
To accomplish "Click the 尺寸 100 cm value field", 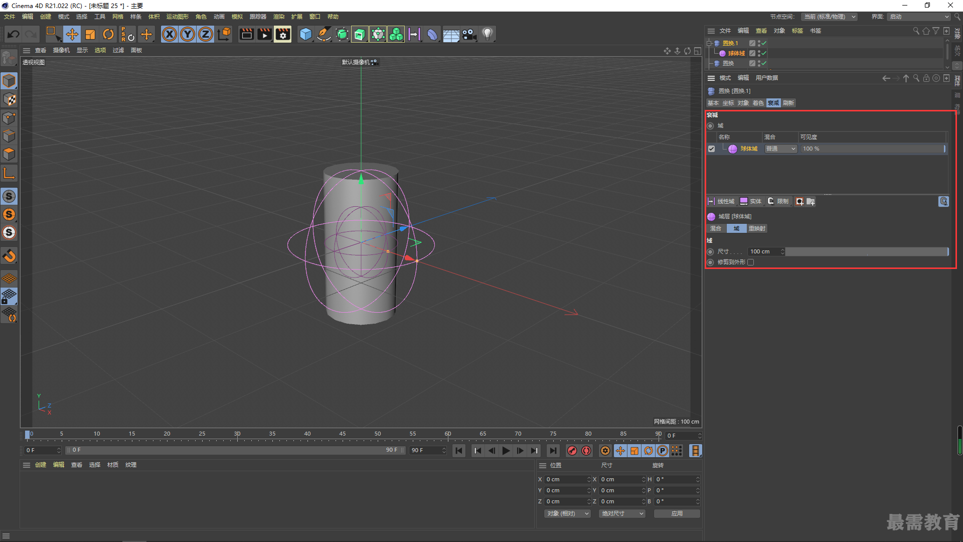I will [x=766, y=252].
